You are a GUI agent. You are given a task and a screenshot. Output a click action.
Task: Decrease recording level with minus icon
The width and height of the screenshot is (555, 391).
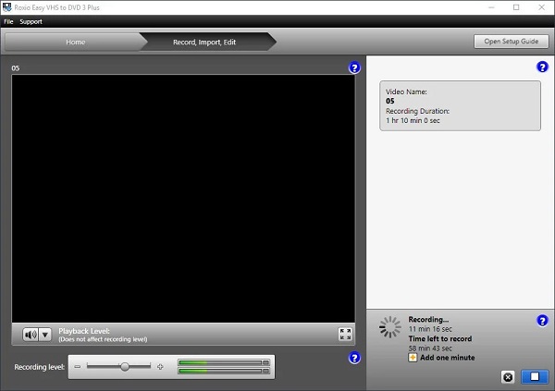pos(78,367)
